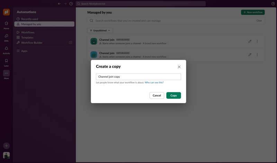Open the user profile avatar

tap(6, 155)
